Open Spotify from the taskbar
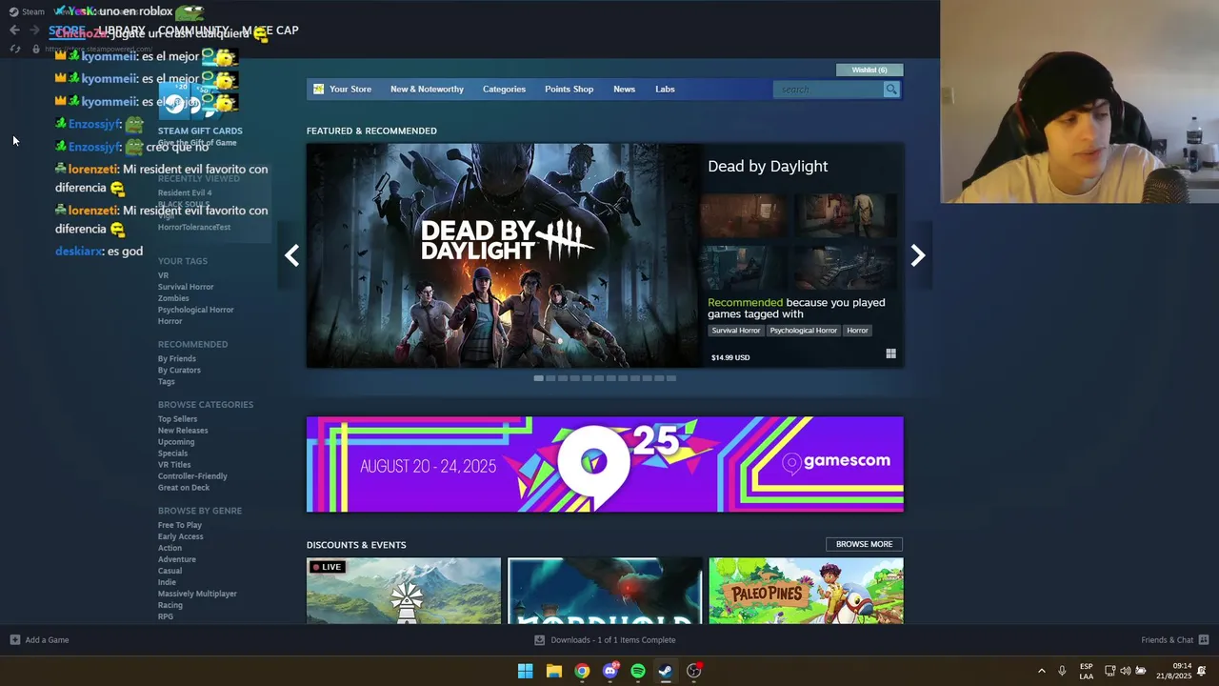 [638, 671]
